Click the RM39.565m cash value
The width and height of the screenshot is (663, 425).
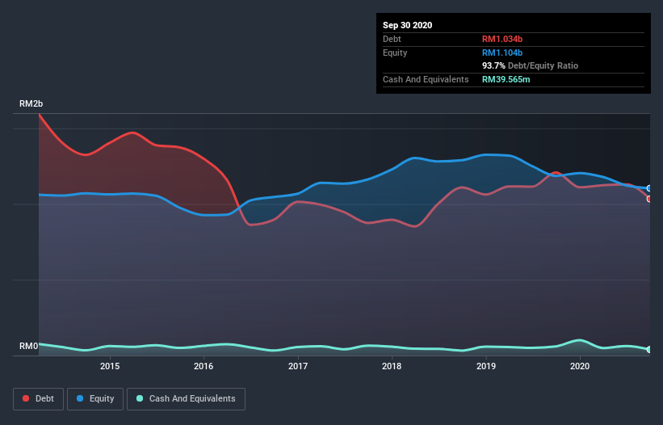click(506, 79)
